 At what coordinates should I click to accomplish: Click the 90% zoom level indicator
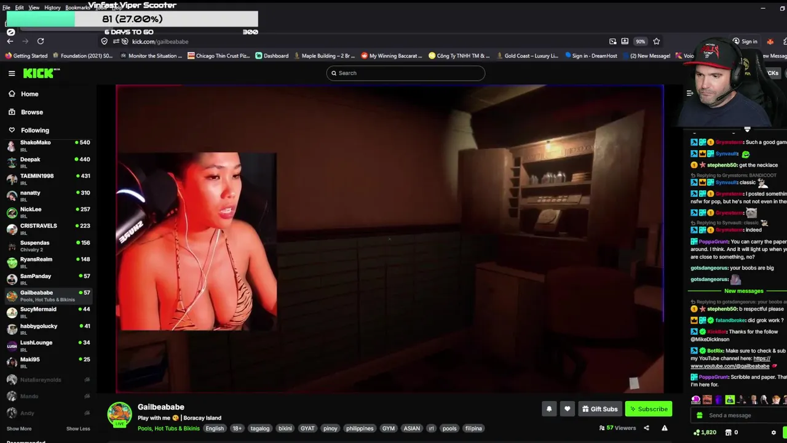pyautogui.click(x=641, y=41)
